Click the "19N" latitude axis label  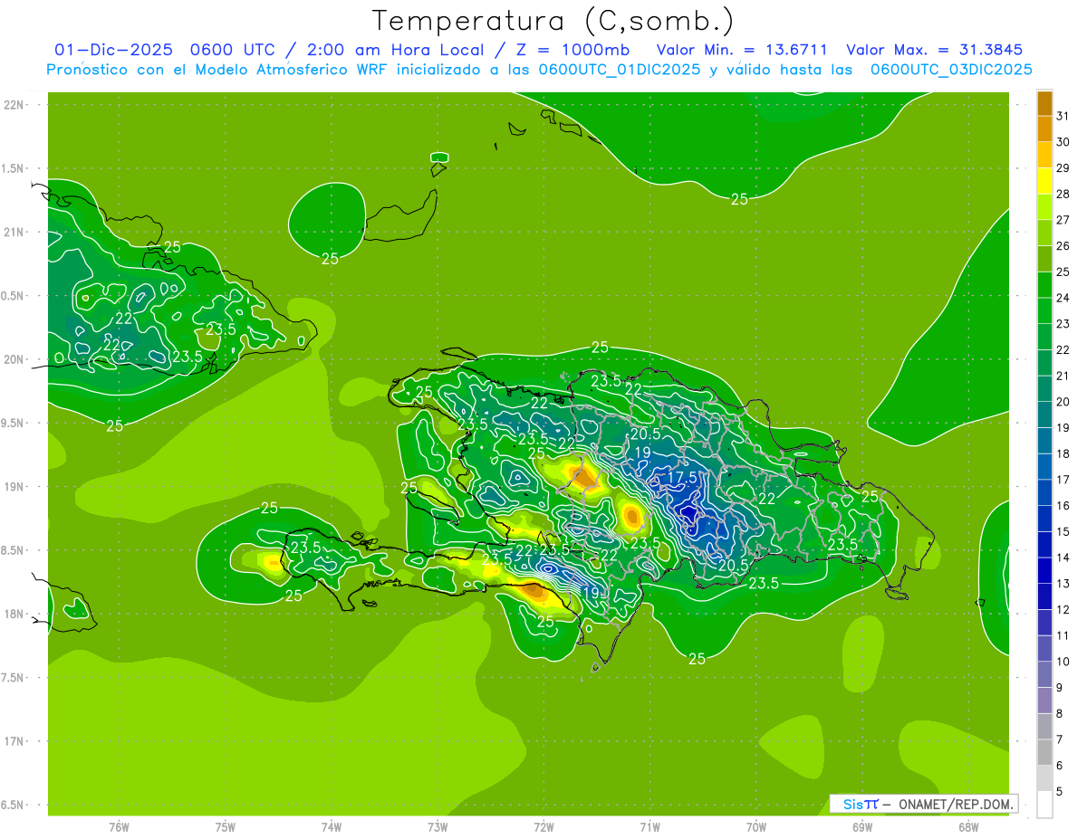click(14, 487)
